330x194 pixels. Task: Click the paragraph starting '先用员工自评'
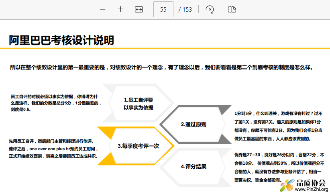click(53, 149)
